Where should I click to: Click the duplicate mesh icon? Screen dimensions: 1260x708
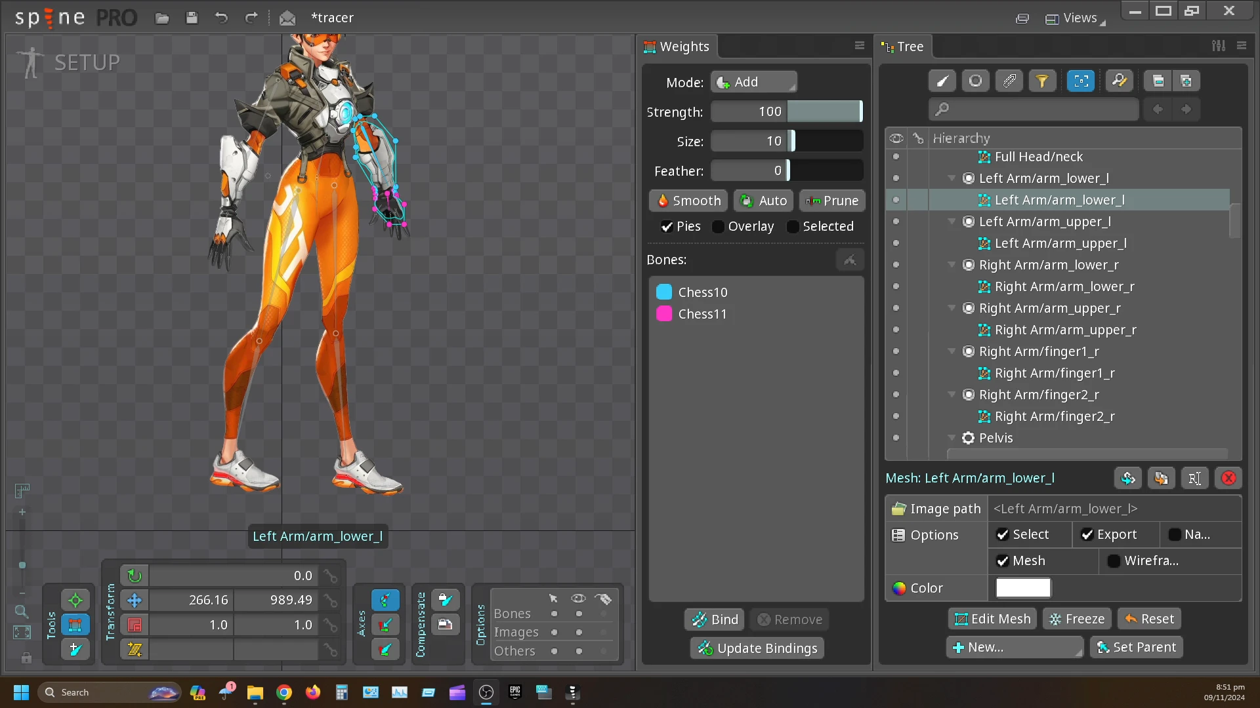coord(1161,479)
